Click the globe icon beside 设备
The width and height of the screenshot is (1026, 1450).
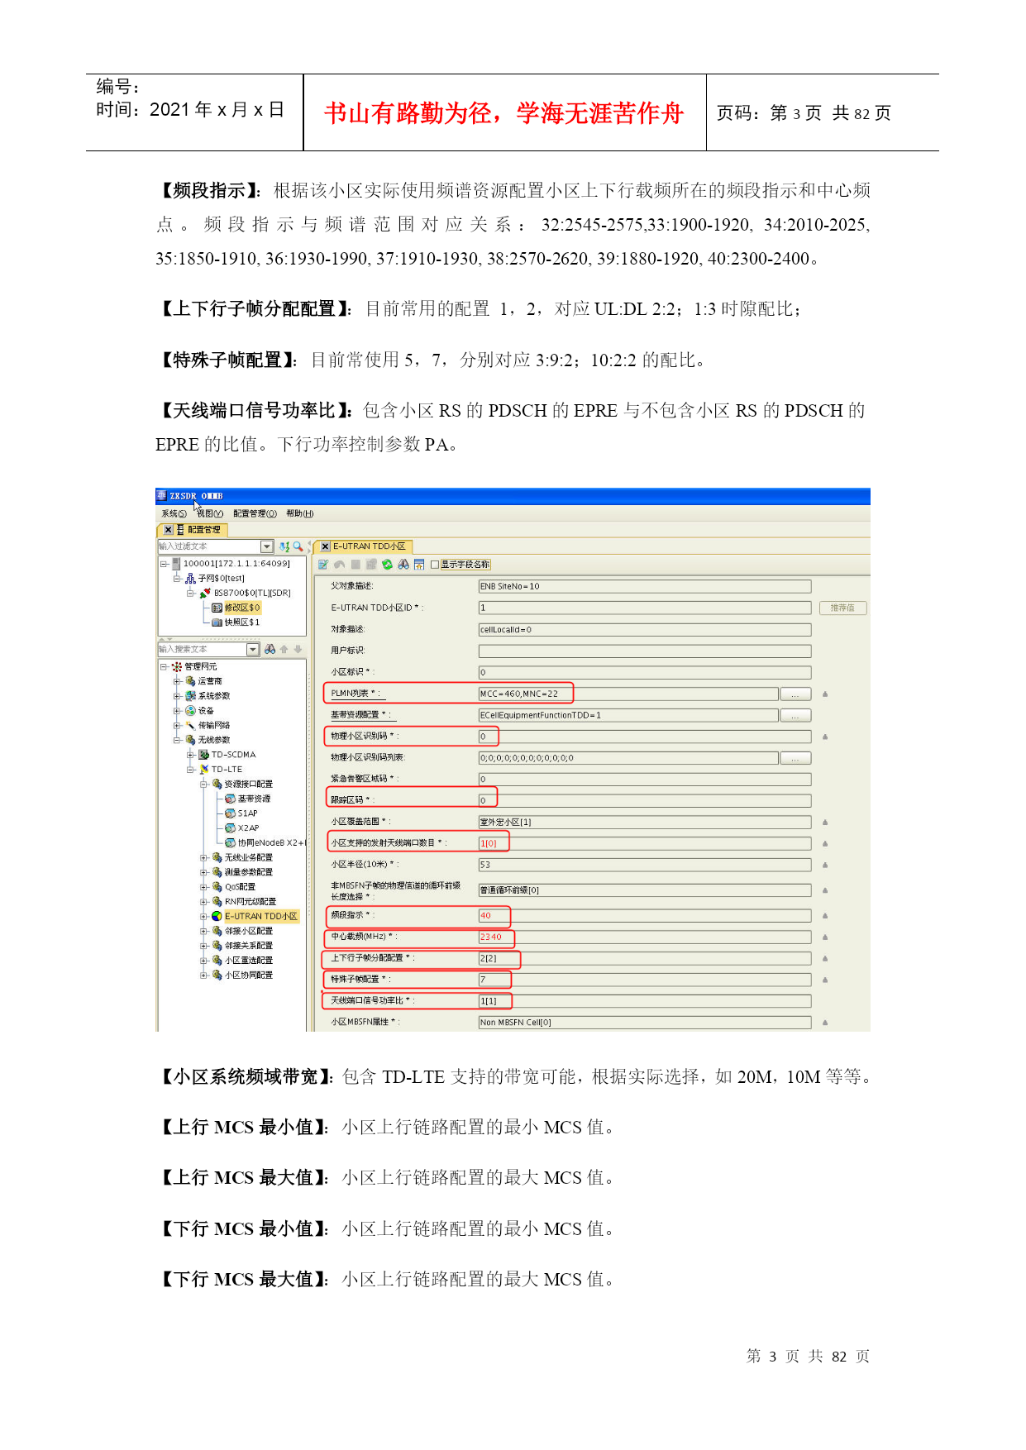click(190, 711)
